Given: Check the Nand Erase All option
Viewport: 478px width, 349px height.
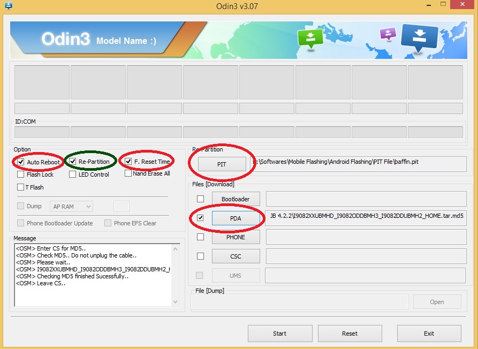Looking at the screenshot, I should (x=128, y=173).
